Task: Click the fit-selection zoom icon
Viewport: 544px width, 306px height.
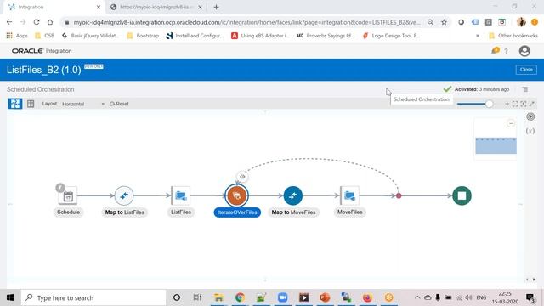Action: click(524, 104)
